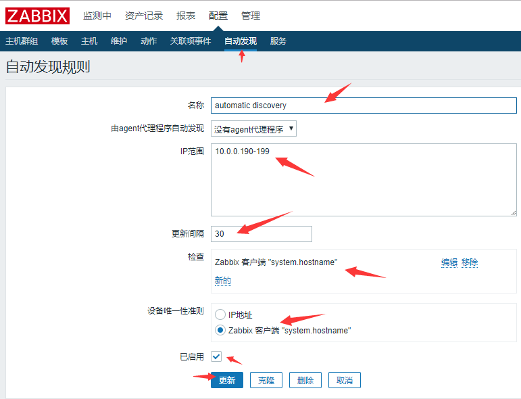The image size is (521, 399).
Task: Focus the 更新间隔 field showing 30
Action: pyautogui.click(x=262, y=234)
